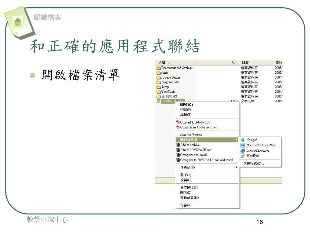Viewport: 310px width, 232px height.
Task: Choose 選擇程式(C)... in the submenu
Action: click(260, 163)
